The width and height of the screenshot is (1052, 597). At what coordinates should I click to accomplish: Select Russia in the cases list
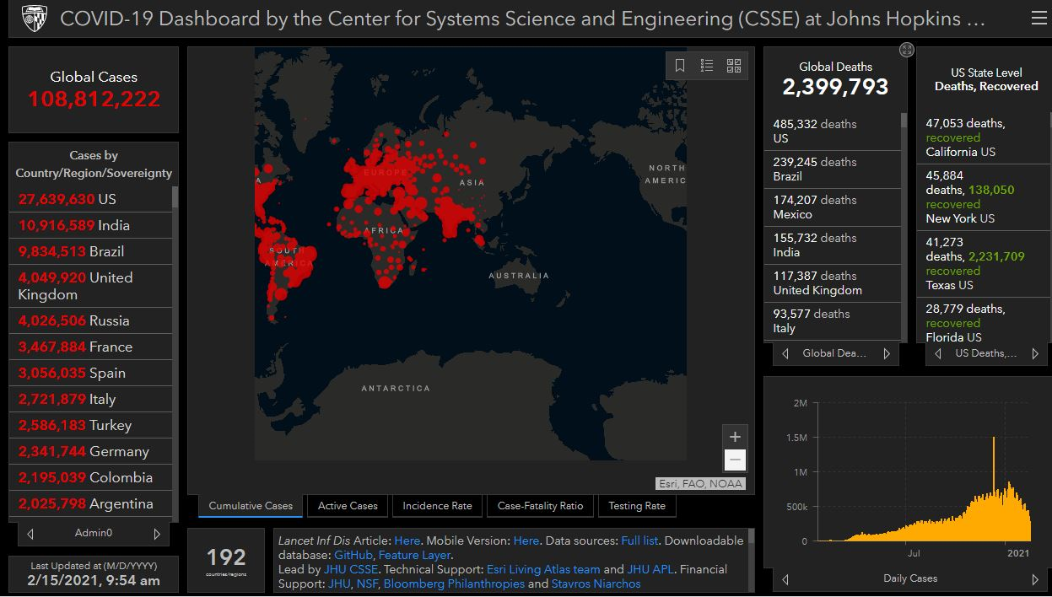pos(90,320)
